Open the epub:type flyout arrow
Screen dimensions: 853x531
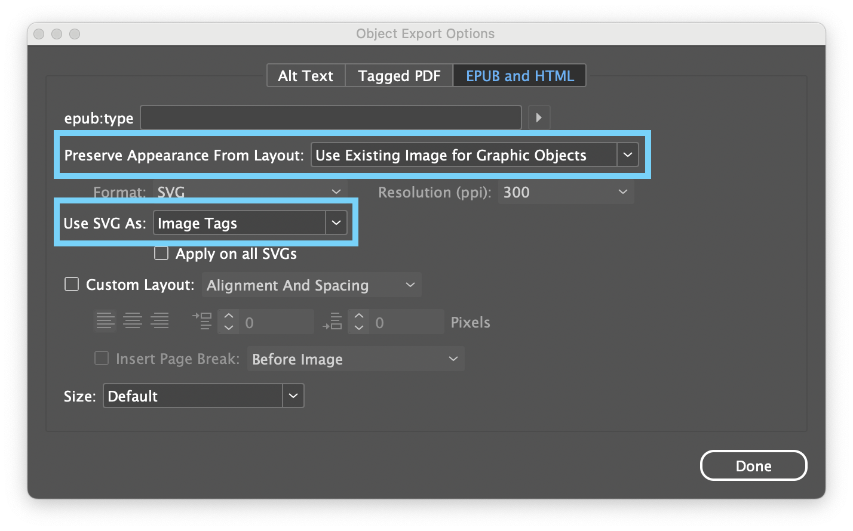[x=539, y=118]
